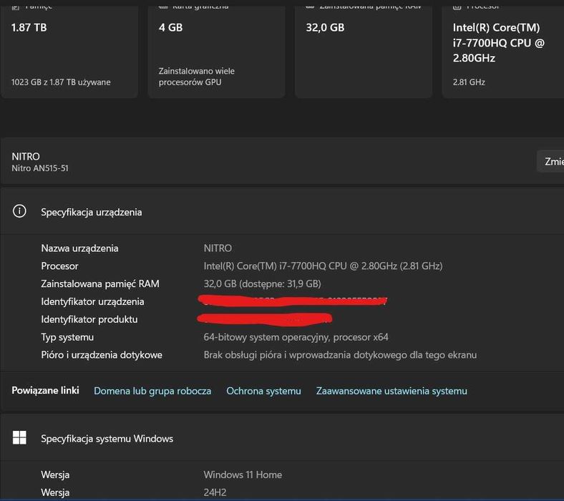564x501 pixels.
Task: Select the RAM card showing 32,0 GB
Action: tap(364, 50)
